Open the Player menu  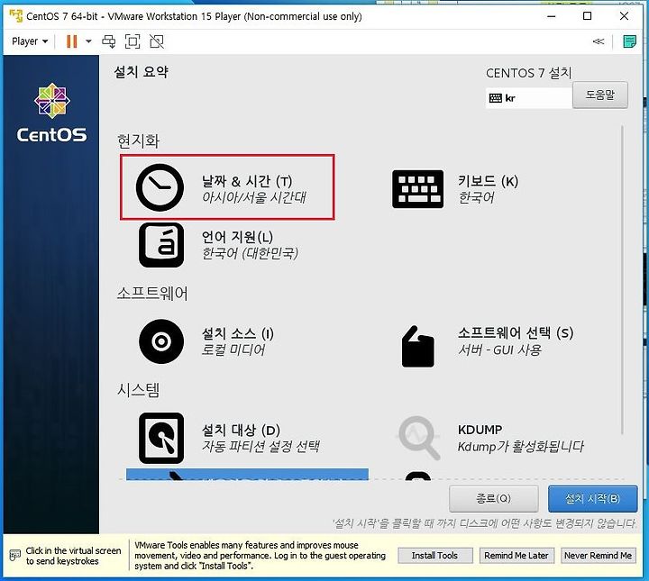(30, 41)
